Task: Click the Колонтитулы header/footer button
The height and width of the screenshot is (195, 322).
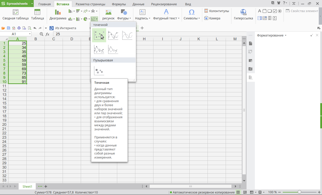Action: point(217,11)
